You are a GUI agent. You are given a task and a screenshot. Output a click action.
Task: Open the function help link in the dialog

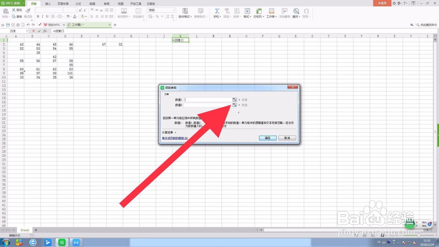pos(175,138)
